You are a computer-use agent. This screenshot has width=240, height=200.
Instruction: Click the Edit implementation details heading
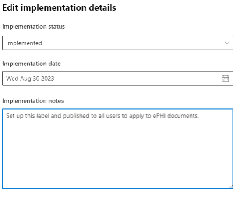(59, 7)
